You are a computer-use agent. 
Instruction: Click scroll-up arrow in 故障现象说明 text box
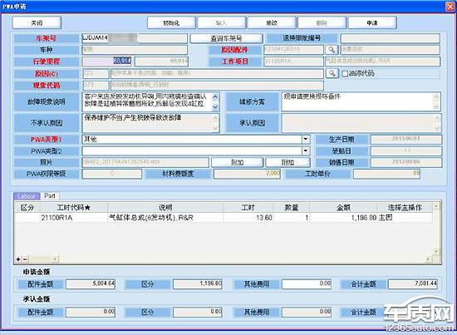[x=215, y=97]
